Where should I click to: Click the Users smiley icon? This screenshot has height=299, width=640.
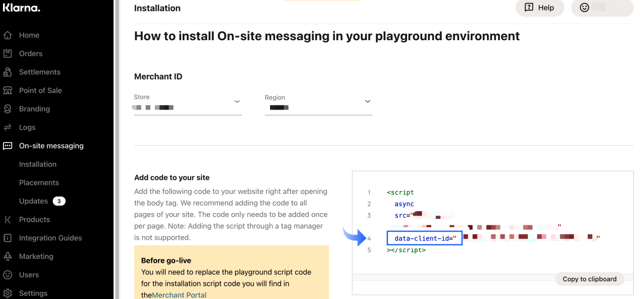tap(8, 275)
